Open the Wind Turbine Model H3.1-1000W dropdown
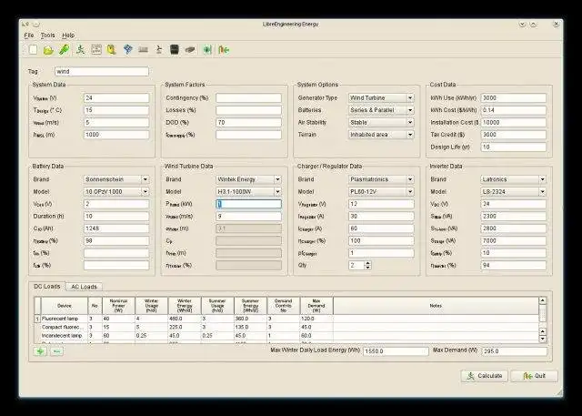The image size is (582, 416). click(248, 192)
